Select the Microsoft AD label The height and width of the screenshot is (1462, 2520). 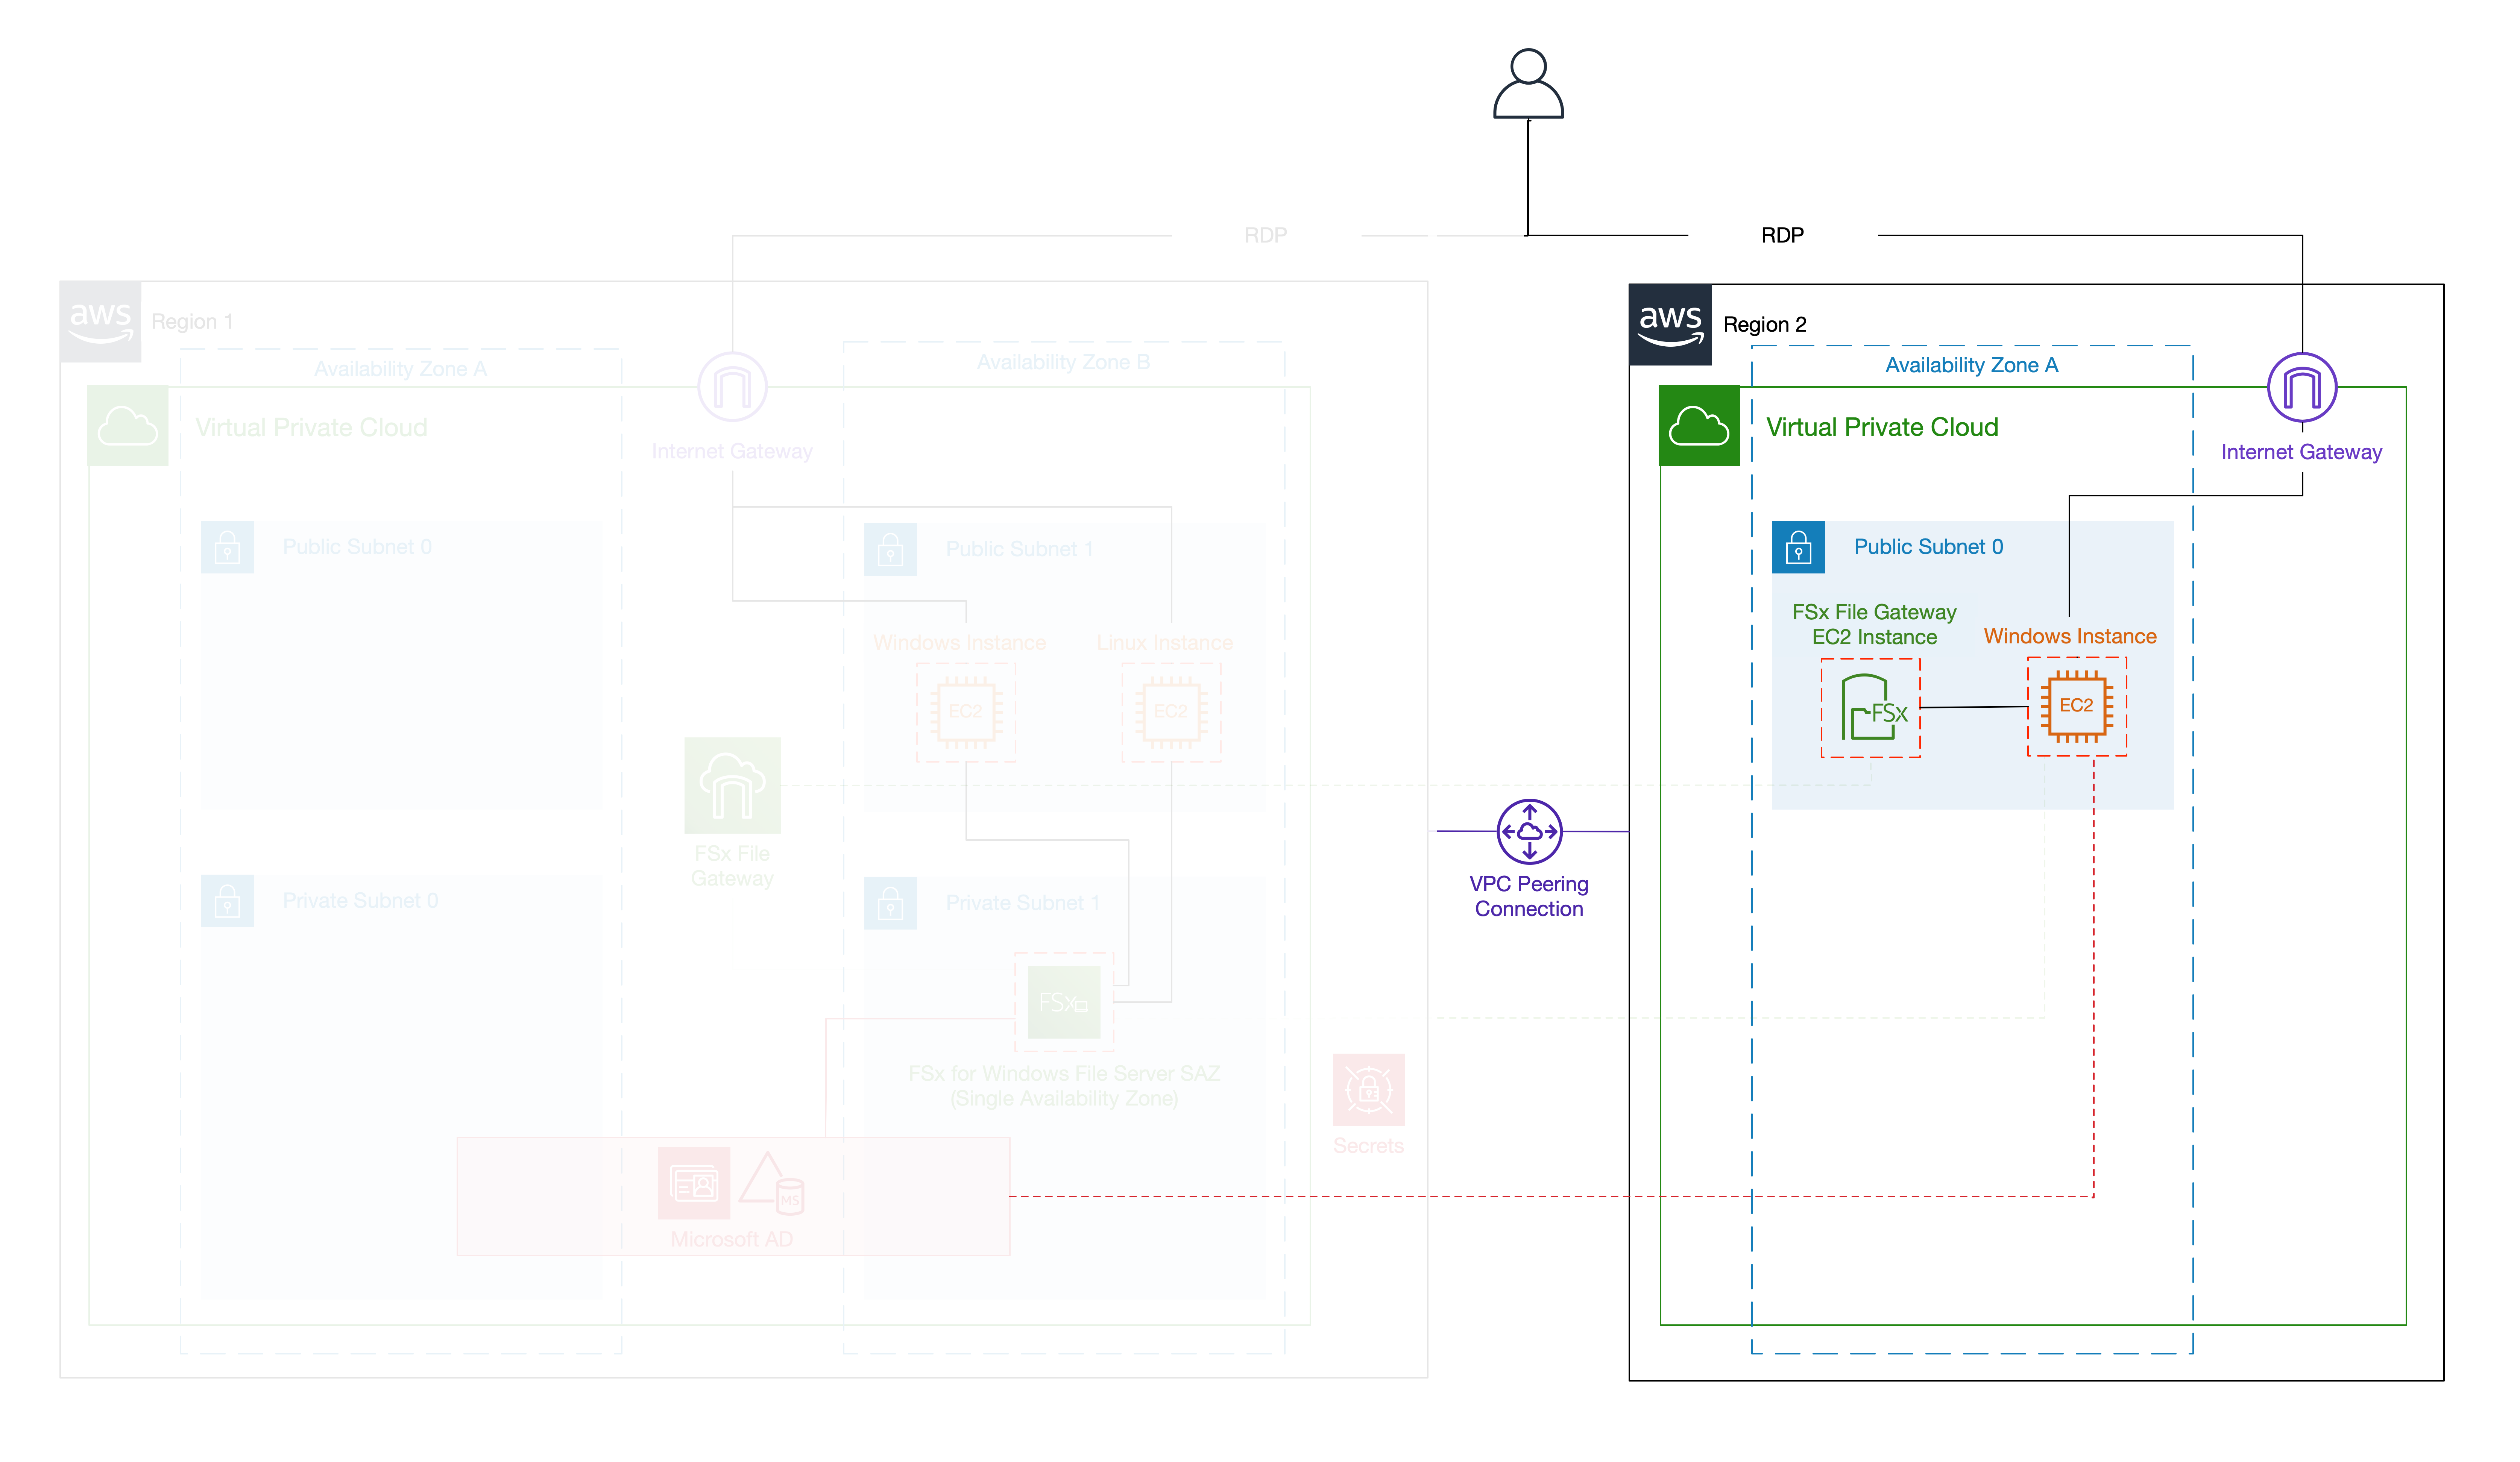731,1239
